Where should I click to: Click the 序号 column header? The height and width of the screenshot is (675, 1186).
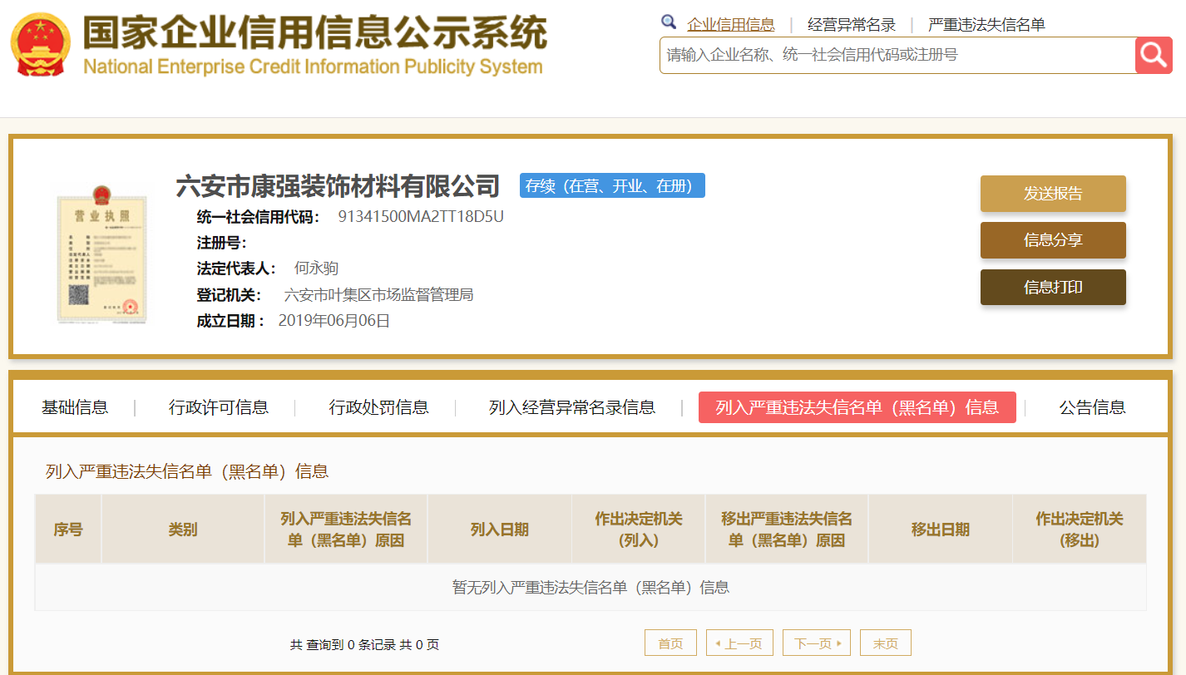(68, 530)
